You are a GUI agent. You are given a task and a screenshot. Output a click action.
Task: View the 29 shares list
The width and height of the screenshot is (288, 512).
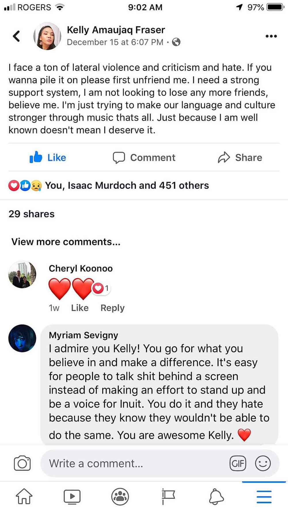(x=32, y=214)
